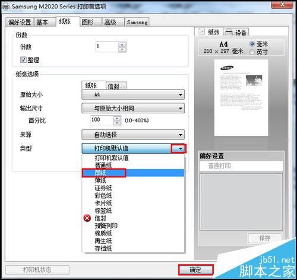
Task: Click the red error icon beside 信封
Action: (x=87, y=218)
